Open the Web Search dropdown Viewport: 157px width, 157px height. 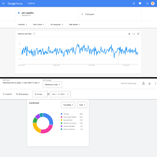point(74,25)
